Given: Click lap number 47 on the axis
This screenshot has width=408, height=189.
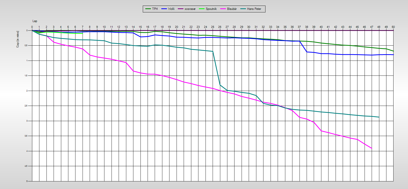Looking at the screenshot, I should point(372,27).
